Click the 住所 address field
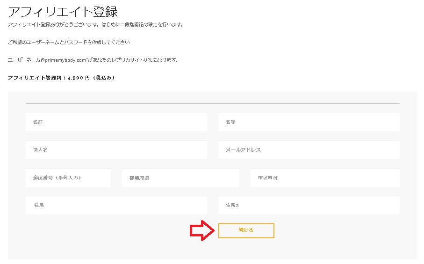Image resolution: width=424 pixels, height=264 pixels. [116, 205]
